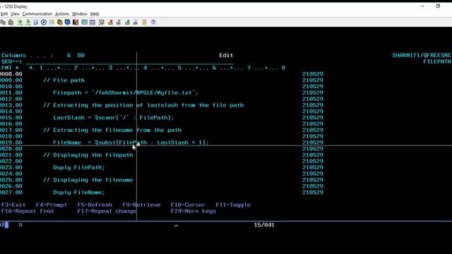Click the F4=Prompt function key label
Viewport: 452px width, 254px height.
click(52, 205)
